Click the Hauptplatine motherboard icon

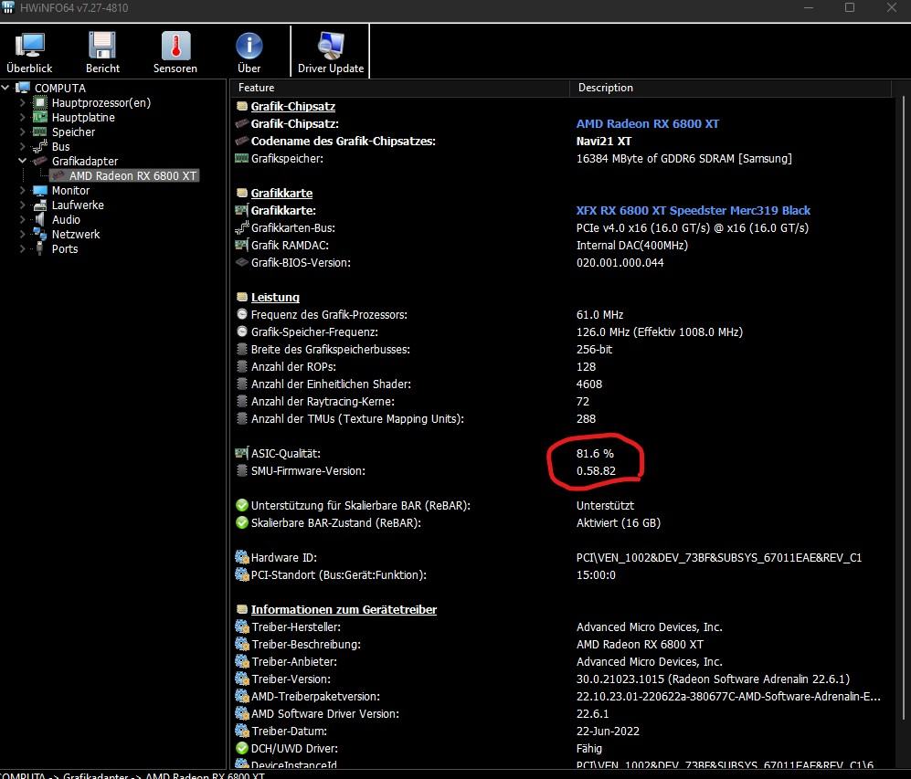coord(40,117)
